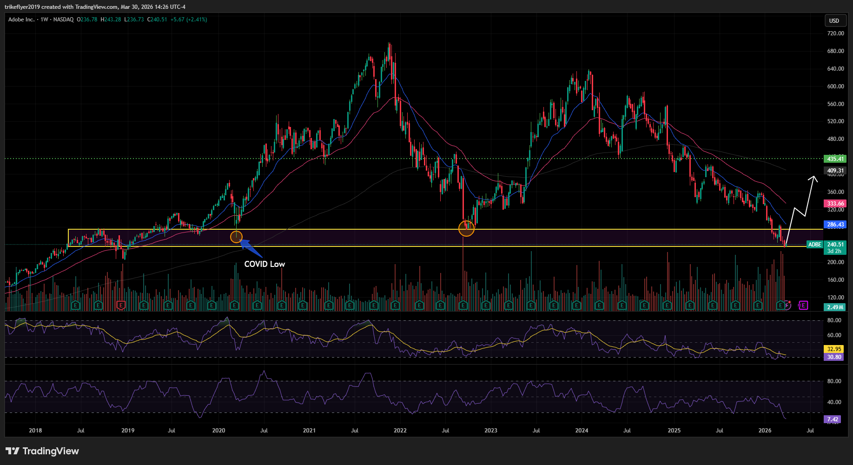Viewport: 853px width, 465px height.
Task: Click the 40.00 indicator scale label
Action: [834, 402]
